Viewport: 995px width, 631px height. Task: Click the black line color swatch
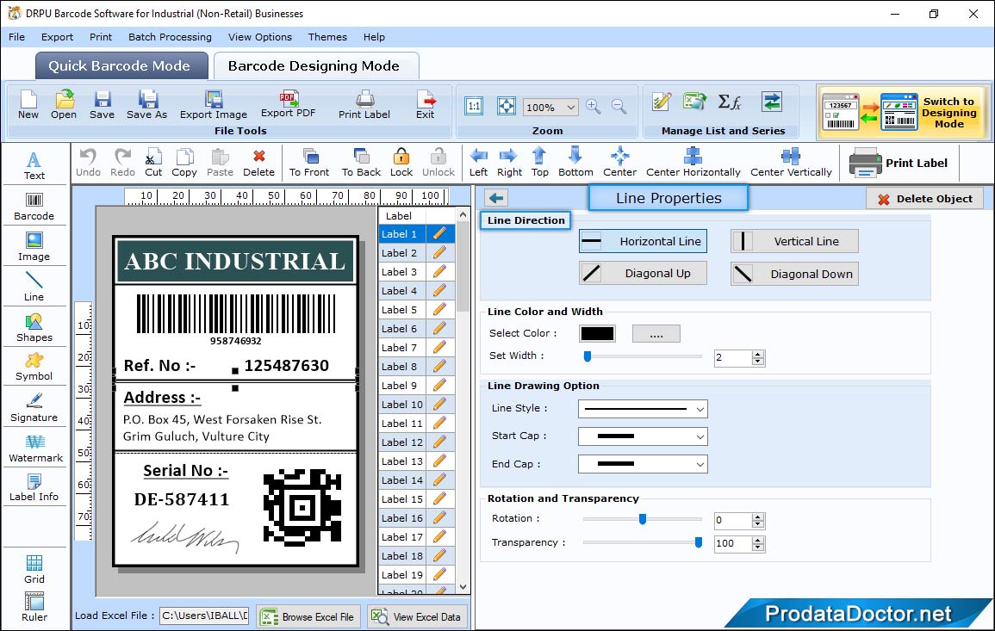tap(597, 333)
